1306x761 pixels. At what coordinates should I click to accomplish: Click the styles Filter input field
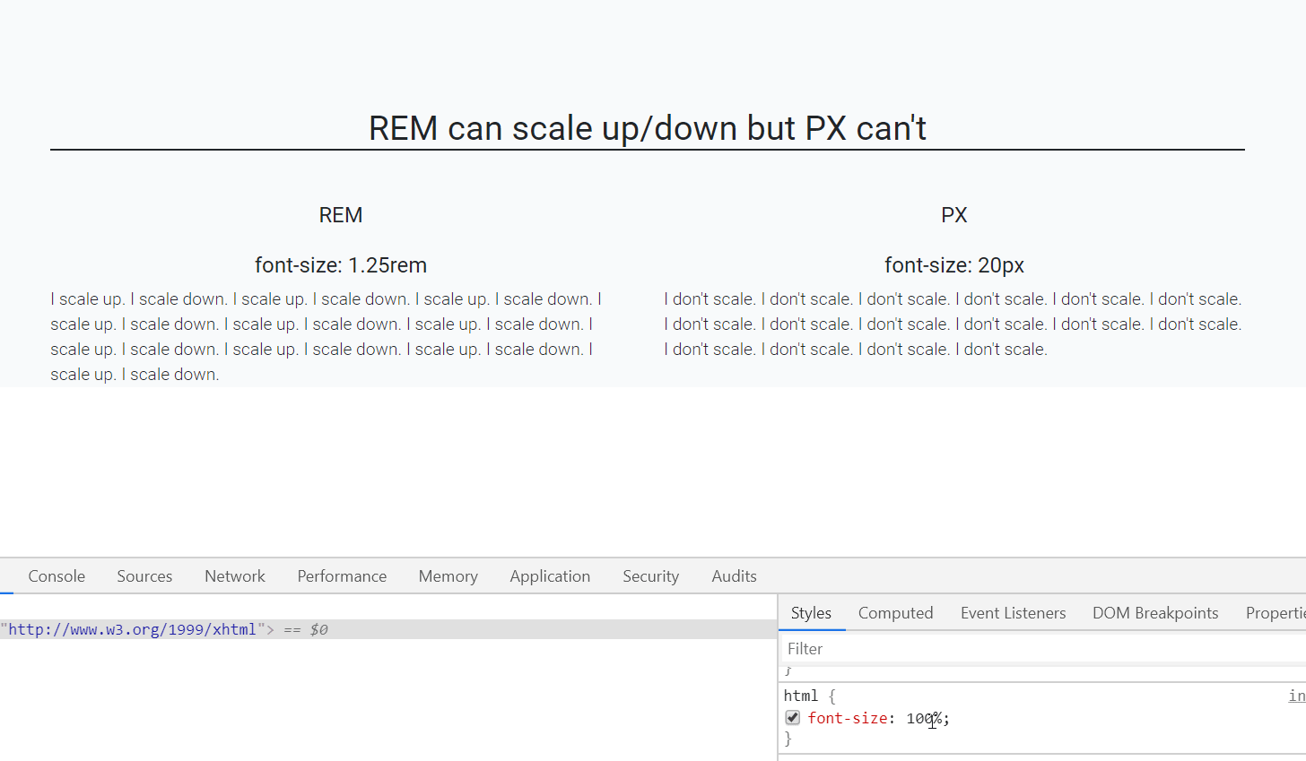click(x=1040, y=649)
